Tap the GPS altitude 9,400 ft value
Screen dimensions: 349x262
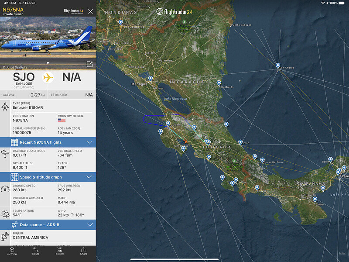[x=20, y=167]
